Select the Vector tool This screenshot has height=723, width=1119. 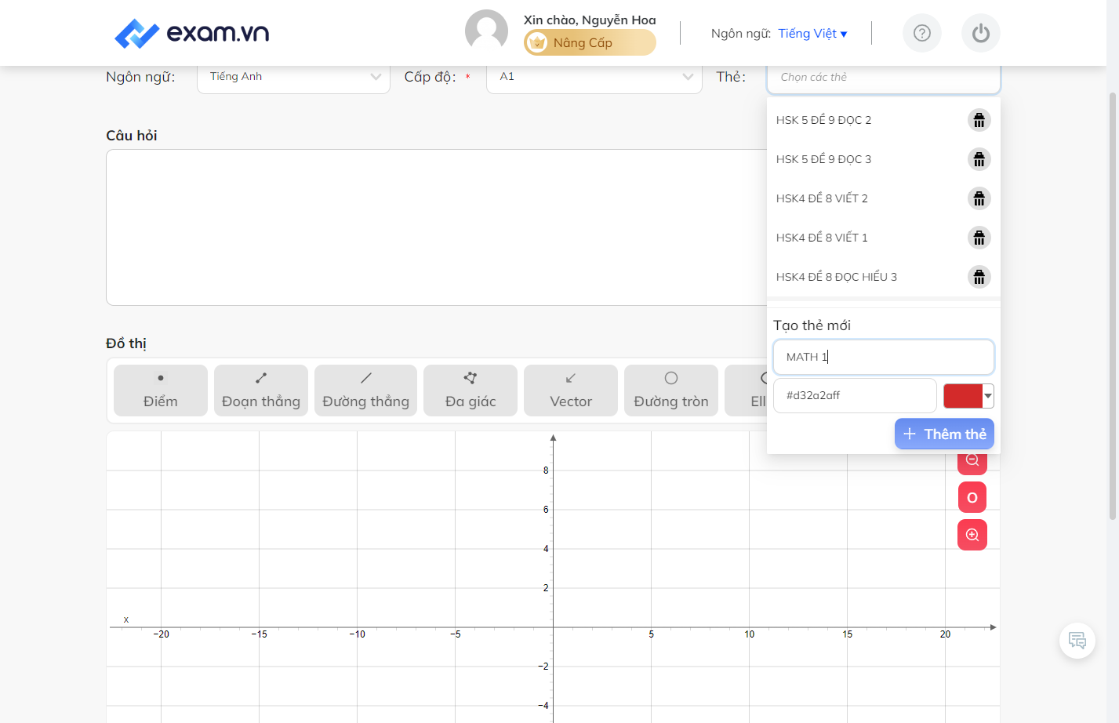click(571, 391)
